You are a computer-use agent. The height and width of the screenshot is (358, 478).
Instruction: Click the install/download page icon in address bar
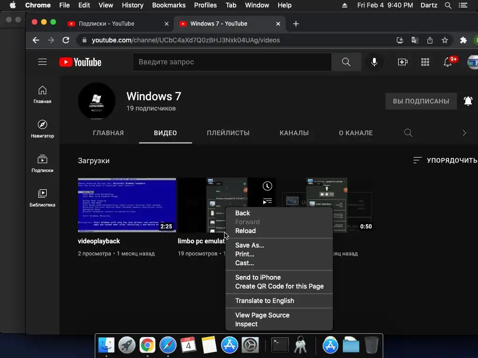coord(400,40)
